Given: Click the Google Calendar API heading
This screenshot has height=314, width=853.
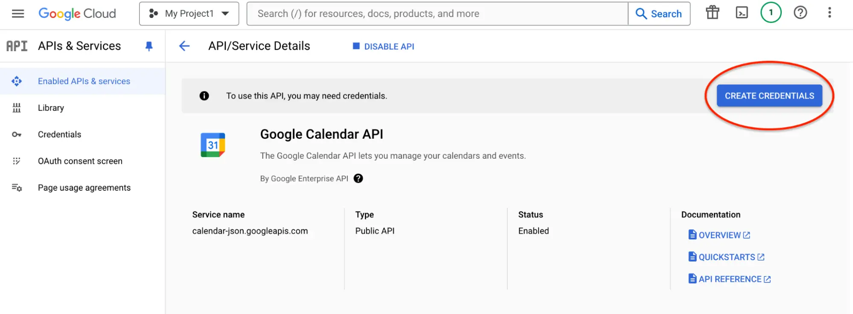Looking at the screenshot, I should (322, 134).
